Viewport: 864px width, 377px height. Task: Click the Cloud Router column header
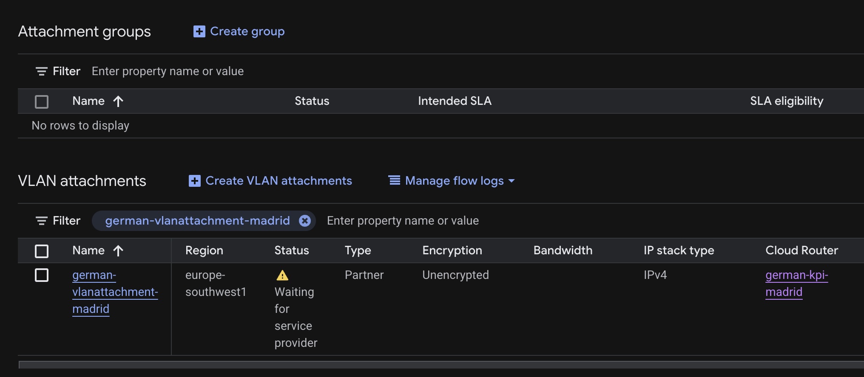point(802,250)
